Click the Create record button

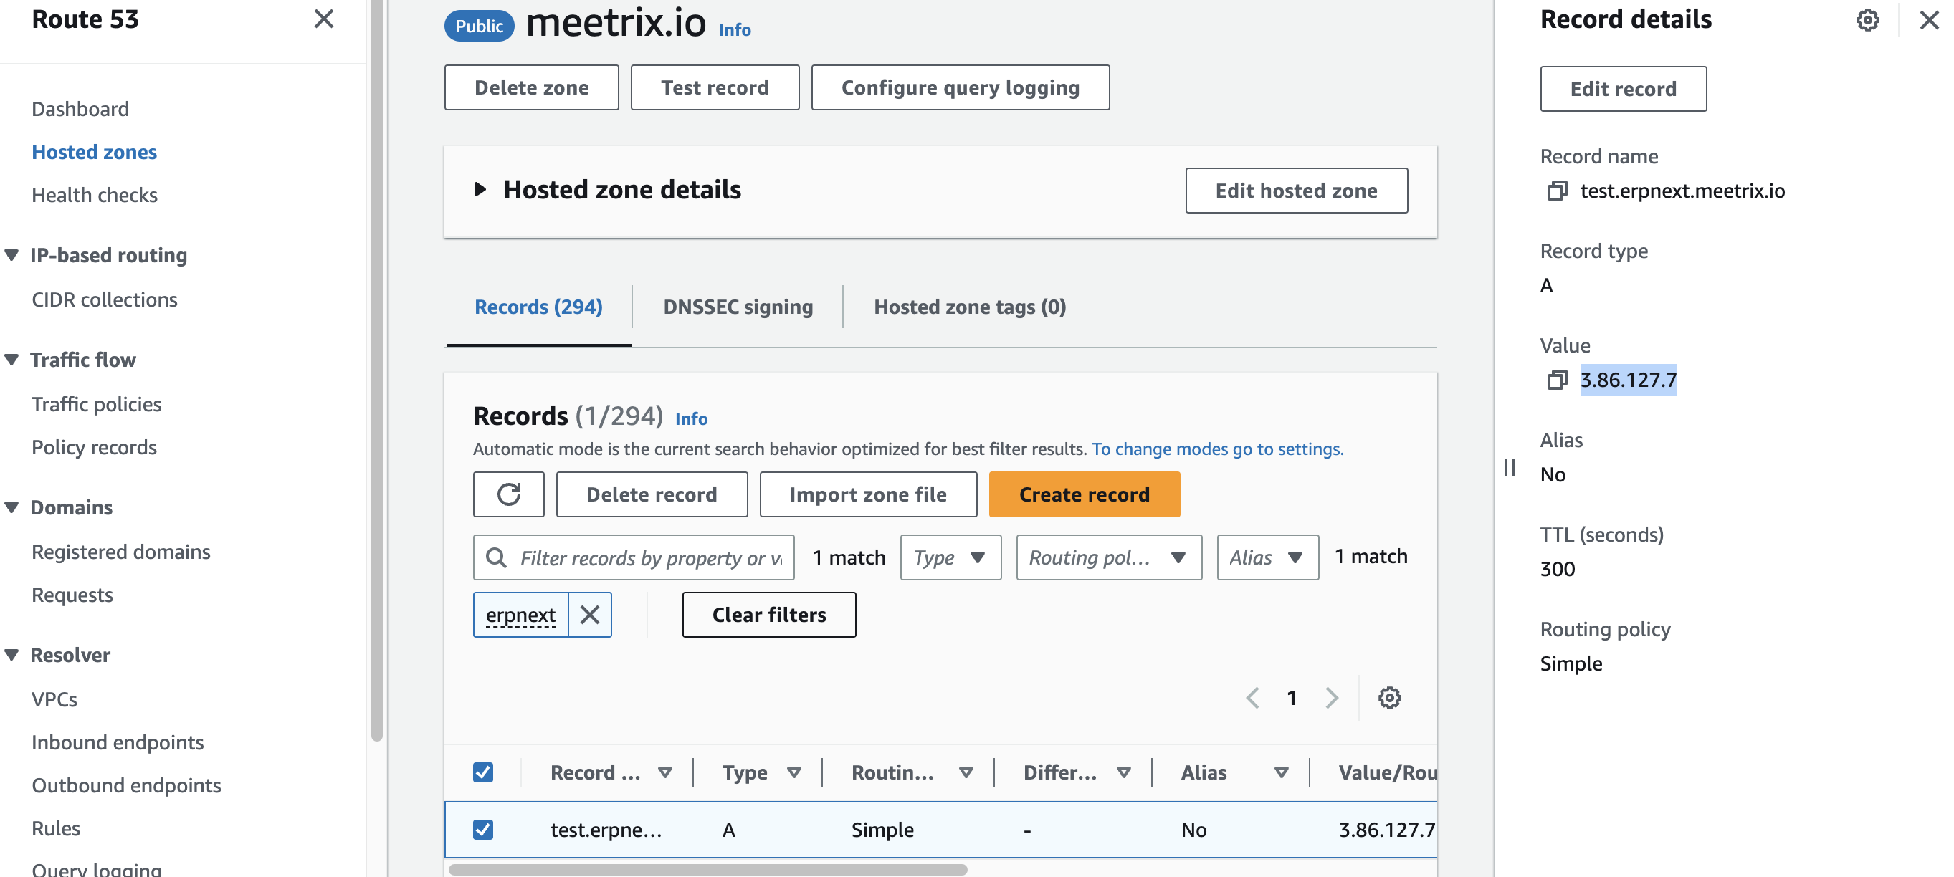tap(1084, 494)
